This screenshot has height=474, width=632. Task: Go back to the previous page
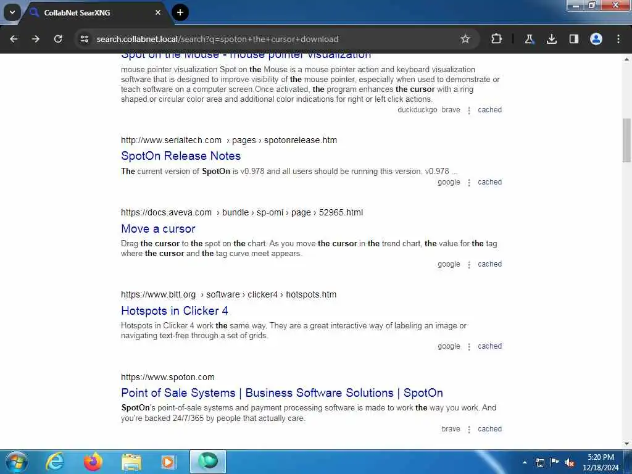(x=14, y=39)
